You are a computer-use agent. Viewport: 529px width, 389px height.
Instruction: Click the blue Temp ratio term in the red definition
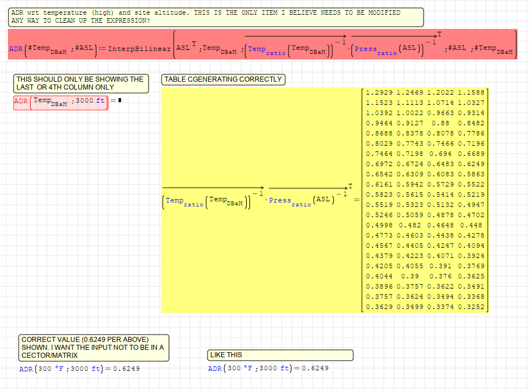pyautogui.click(x=265, y=49)
